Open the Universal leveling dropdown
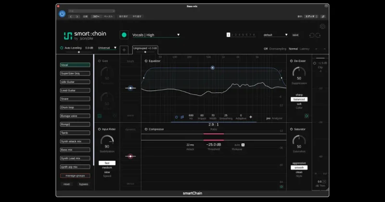Screen dimensions: 385x202 [107, 48]
